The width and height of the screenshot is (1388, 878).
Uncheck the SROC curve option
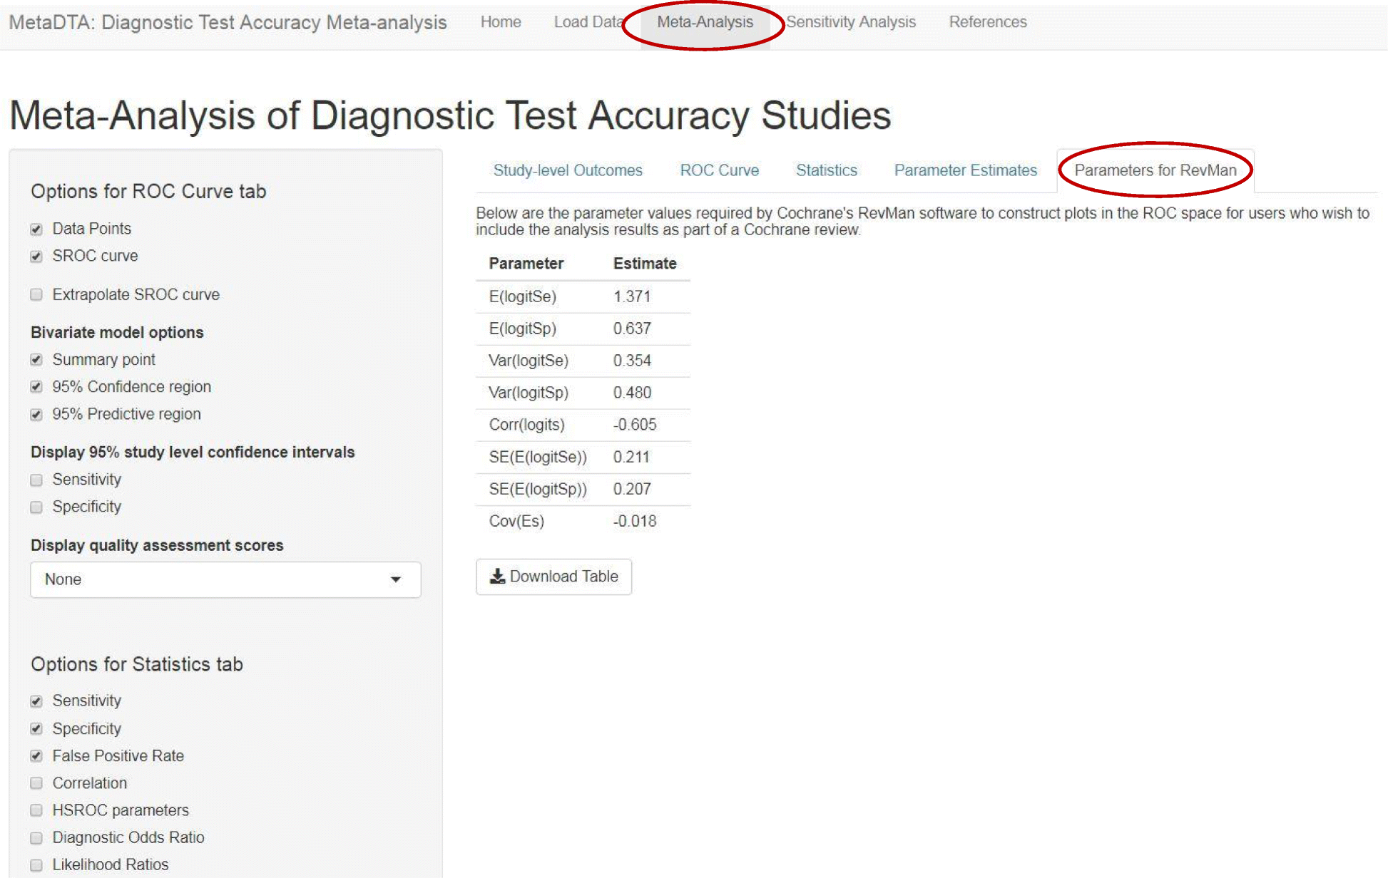pyautogui.click(x=36, y=257)
